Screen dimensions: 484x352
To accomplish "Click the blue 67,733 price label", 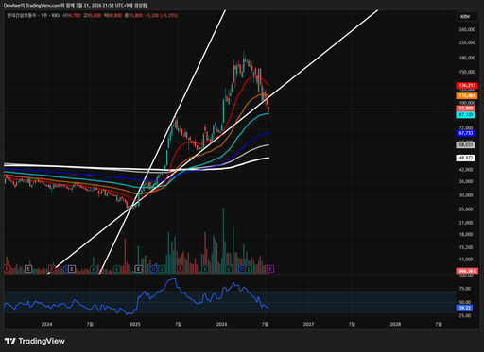I will pyautogui.click(x=466, y=133).
